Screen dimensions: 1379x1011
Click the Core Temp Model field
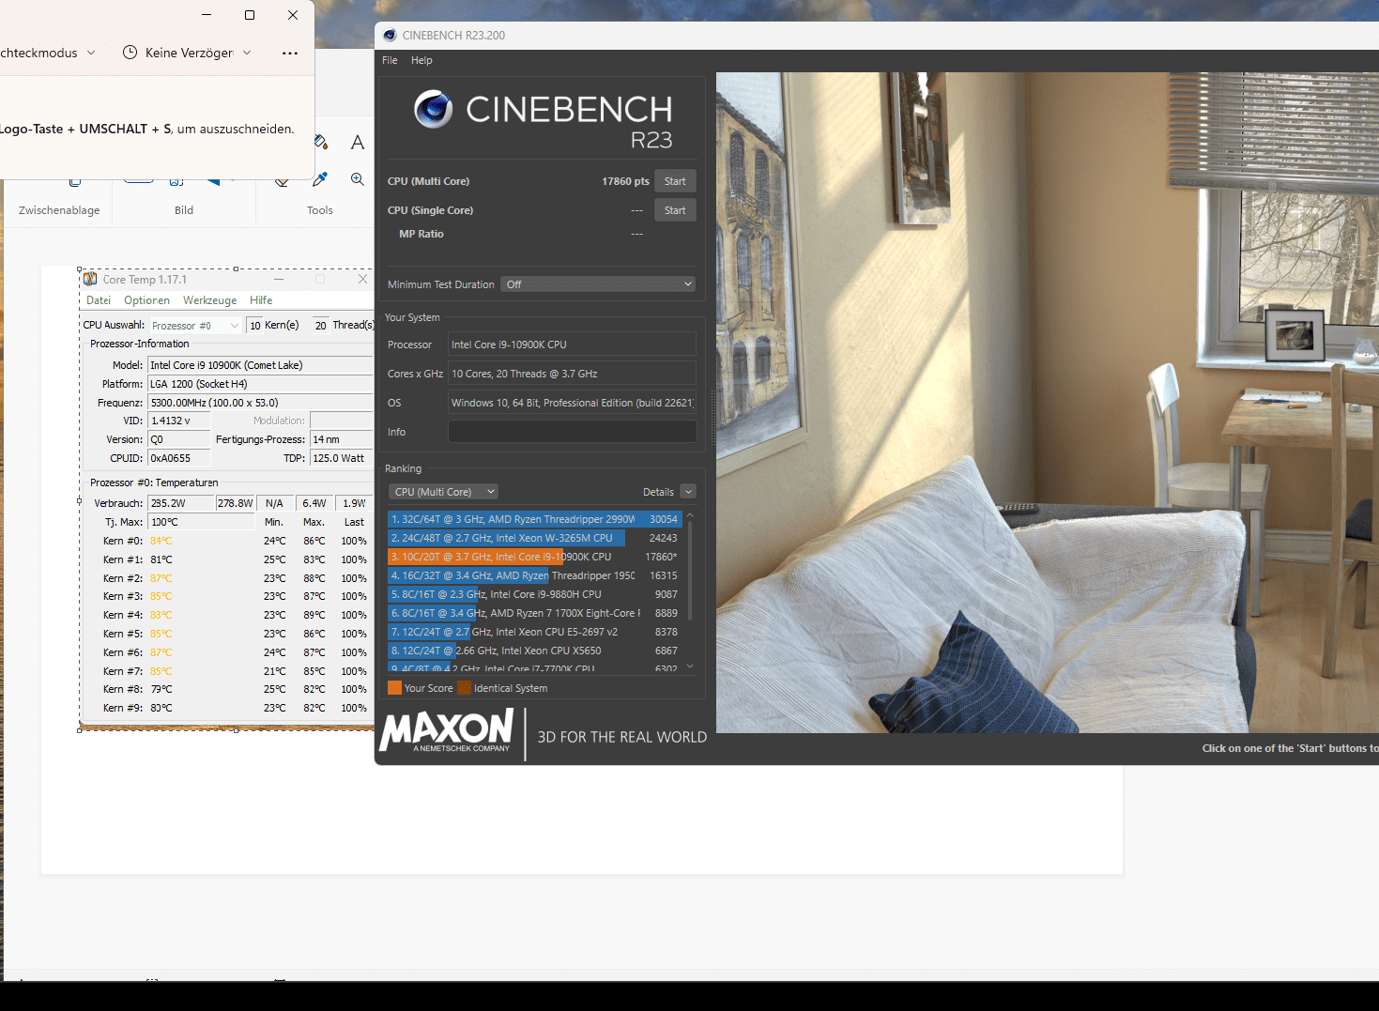[x=261, y=365]
